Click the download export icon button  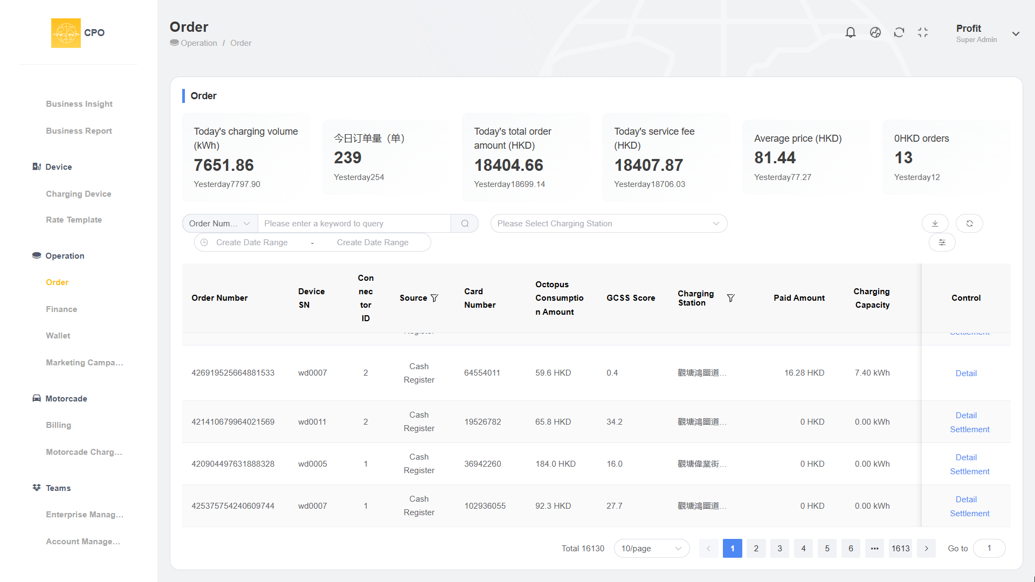(x=935, y=224)
